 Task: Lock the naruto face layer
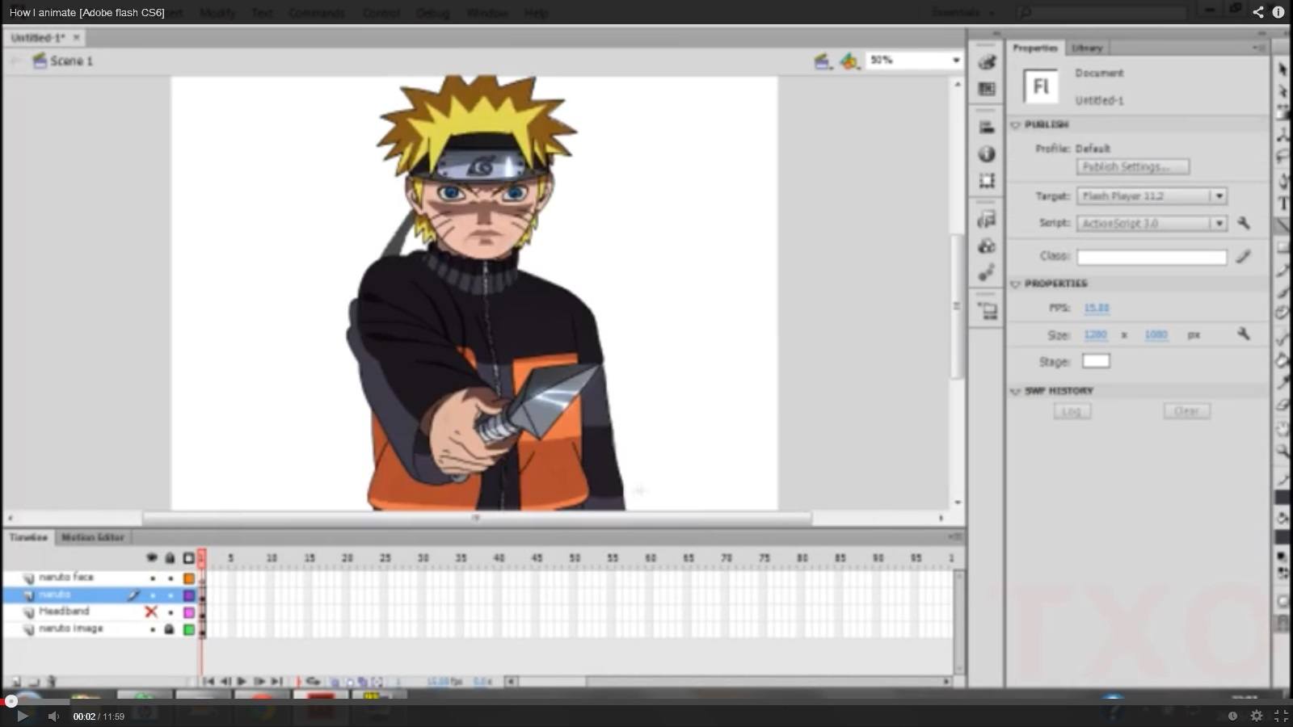coord(171,578)
